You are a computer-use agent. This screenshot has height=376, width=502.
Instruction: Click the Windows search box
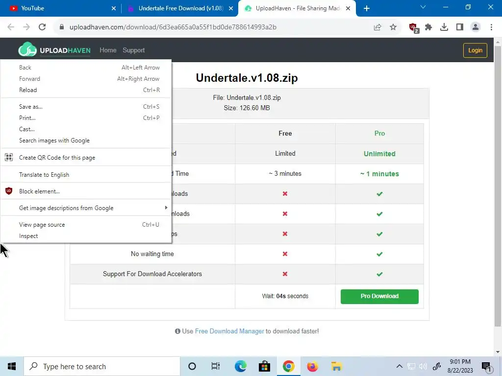[x=102, y=366]
